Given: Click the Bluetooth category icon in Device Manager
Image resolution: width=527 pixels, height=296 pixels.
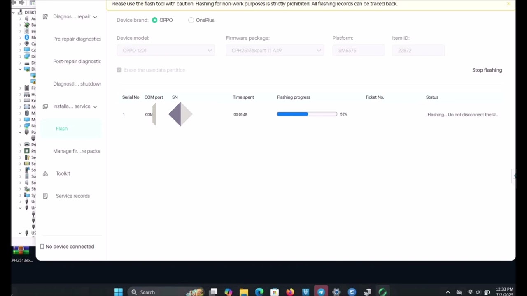Looking at the screenshot, I should coord(27,37).
